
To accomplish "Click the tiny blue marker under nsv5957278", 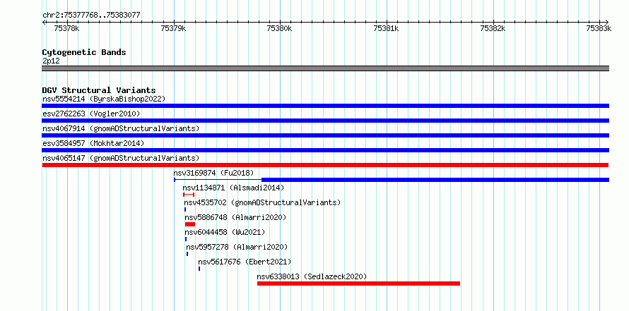I will tap(187, 254).
